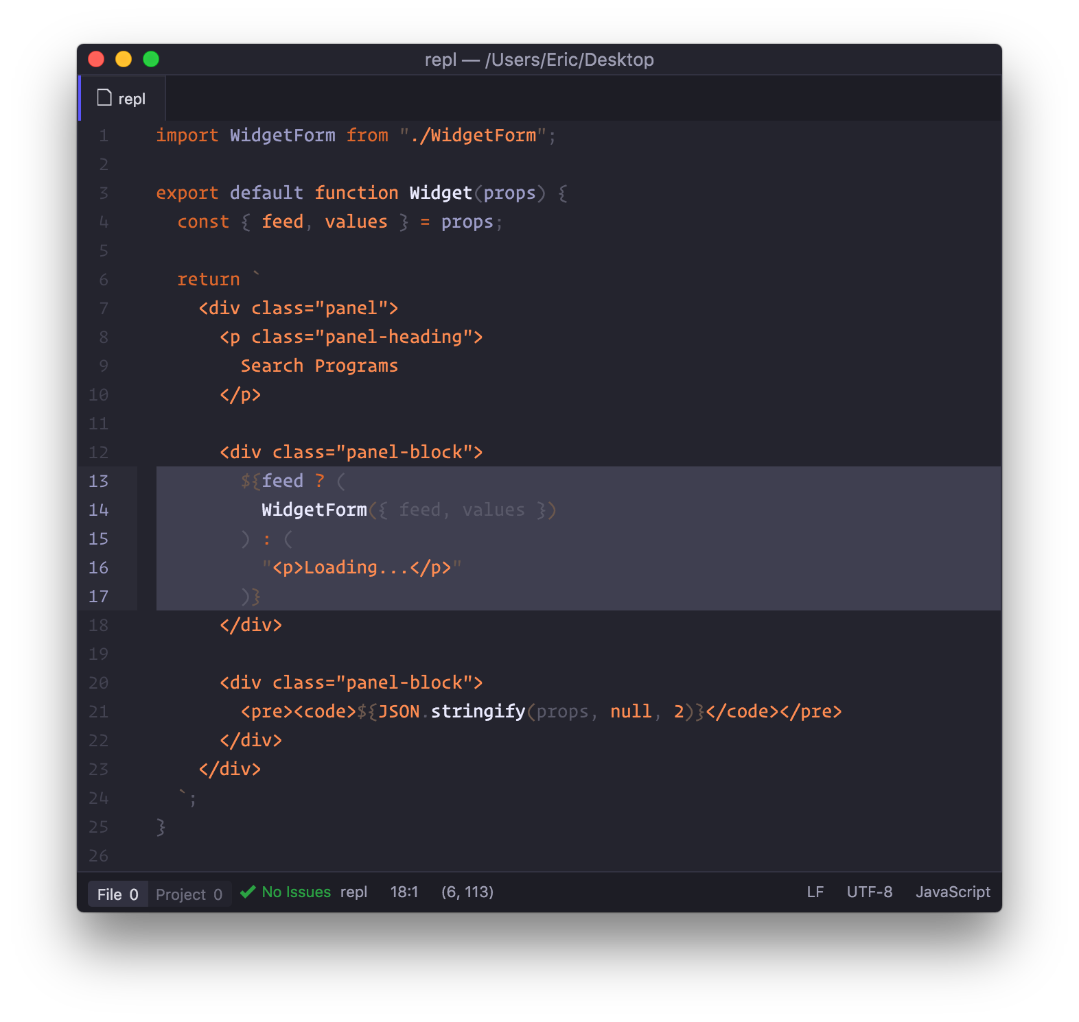Viewport: 1079px width, 1022px height.
Task: Click the const keyword on line 4
Action: [x=203, y=222]
